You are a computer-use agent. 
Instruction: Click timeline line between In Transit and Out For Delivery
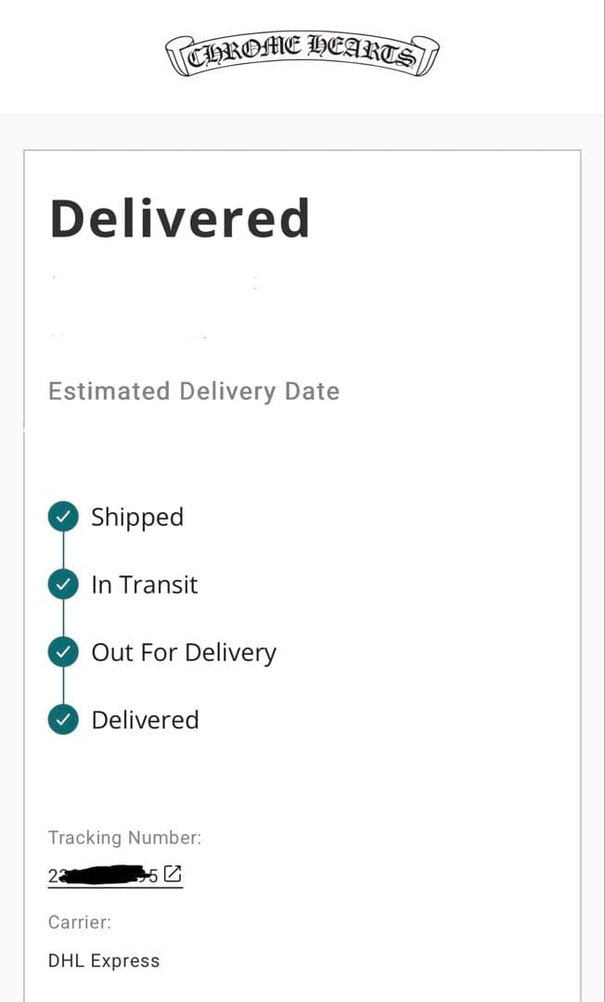63,619
